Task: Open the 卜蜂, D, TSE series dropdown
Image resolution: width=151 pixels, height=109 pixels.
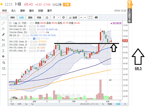Action: (x=28, y=23)
